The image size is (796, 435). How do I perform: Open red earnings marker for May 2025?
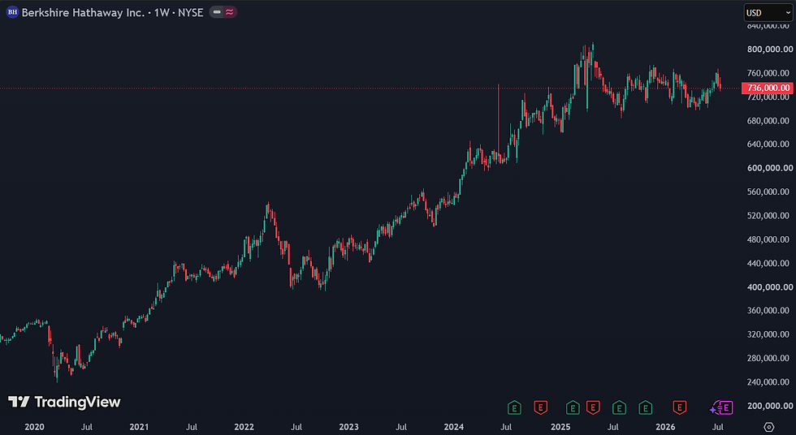tap(593, 407)
